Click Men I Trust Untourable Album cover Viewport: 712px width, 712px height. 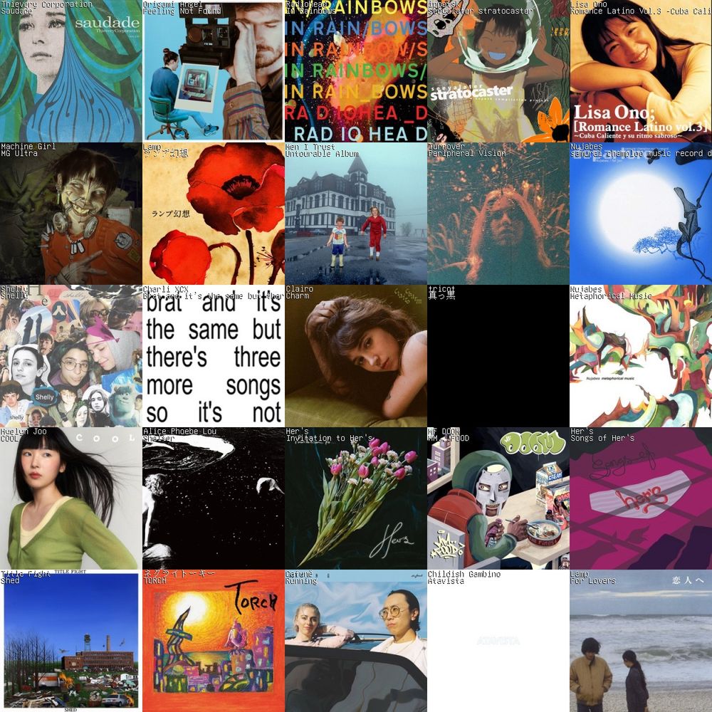[355, 214]
